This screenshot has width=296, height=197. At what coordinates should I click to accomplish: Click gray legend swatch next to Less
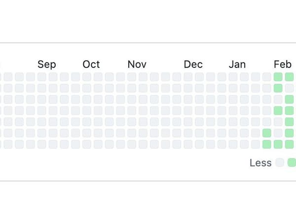[x=280, y=163]
